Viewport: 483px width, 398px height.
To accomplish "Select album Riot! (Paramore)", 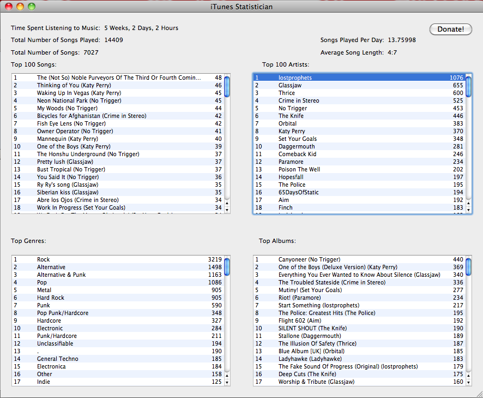I will [359, 298].
